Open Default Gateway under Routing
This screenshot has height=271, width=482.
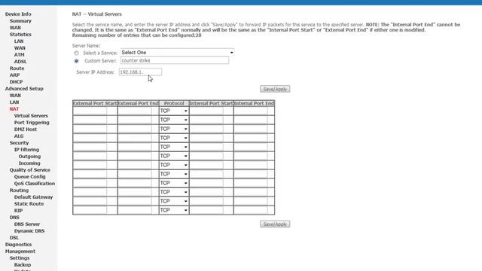coord(33,197)
